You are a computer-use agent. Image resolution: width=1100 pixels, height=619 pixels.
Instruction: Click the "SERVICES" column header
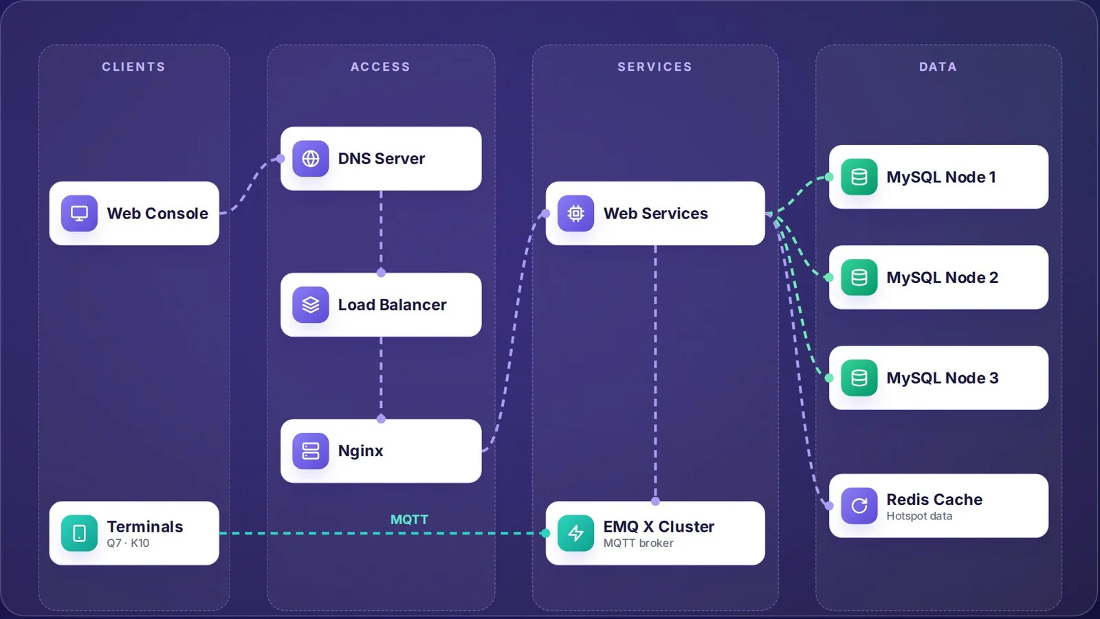tap(655, 67)
